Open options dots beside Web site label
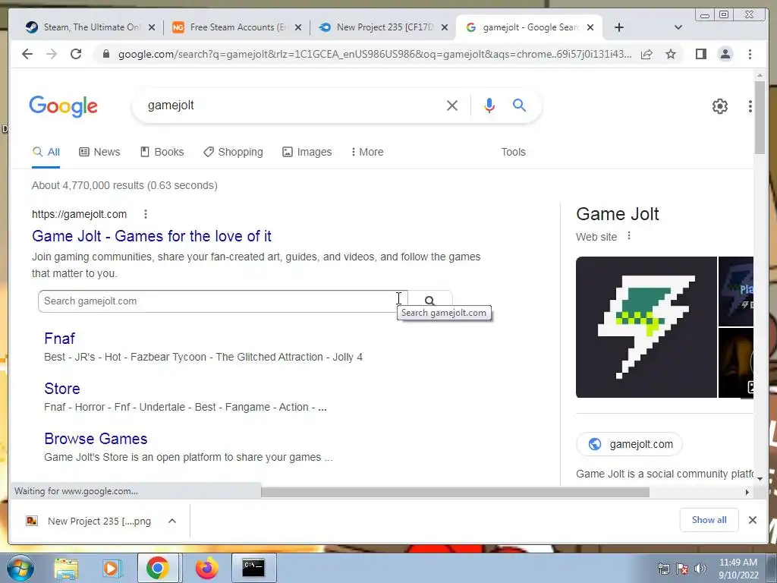 click(x=629, y=236)
